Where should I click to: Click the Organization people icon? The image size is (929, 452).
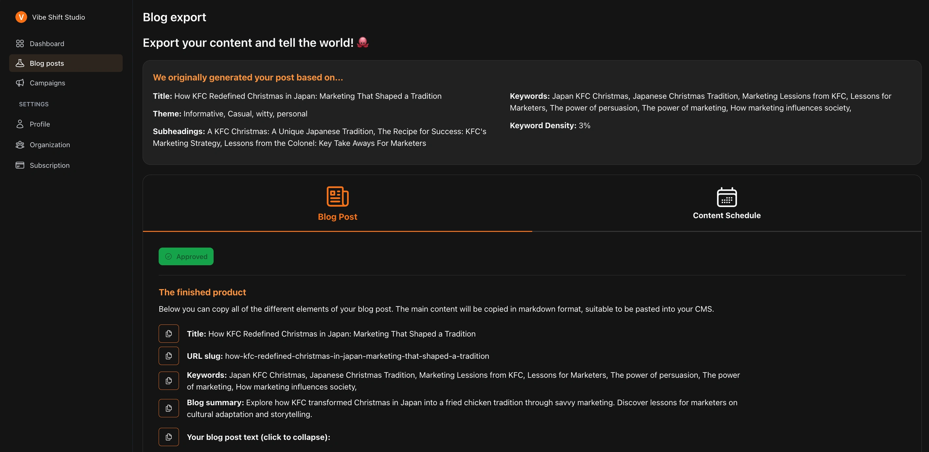click(20, 144)
